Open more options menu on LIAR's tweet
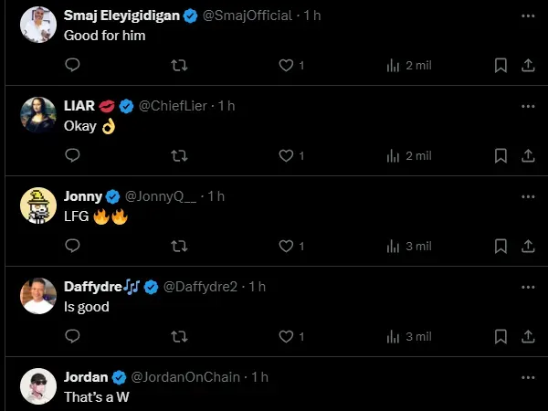 pyautogui.click(x=527, y=106)
